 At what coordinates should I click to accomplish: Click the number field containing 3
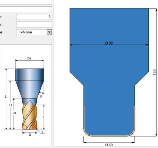(x=34, y=17)
